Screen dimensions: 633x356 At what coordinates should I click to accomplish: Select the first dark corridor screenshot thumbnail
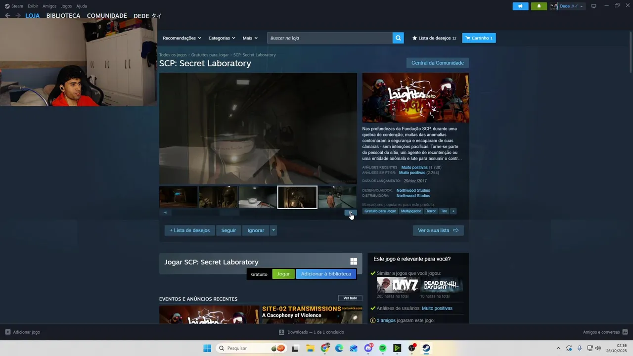[x=179, y=197]
